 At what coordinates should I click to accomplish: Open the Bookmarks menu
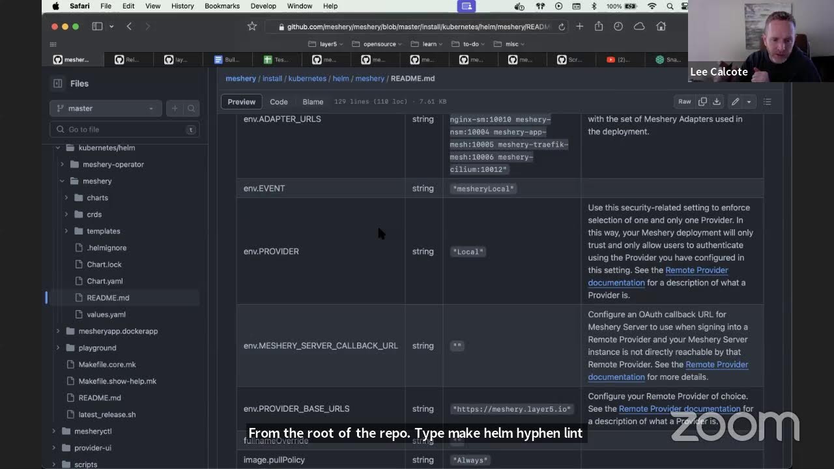[222, 6]
